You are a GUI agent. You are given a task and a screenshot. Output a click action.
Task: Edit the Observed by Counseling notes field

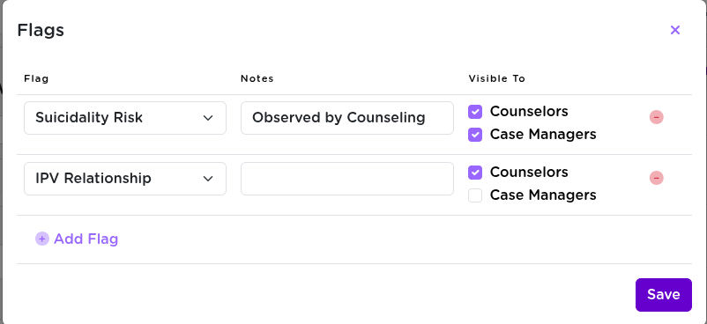tap(346, 118)
